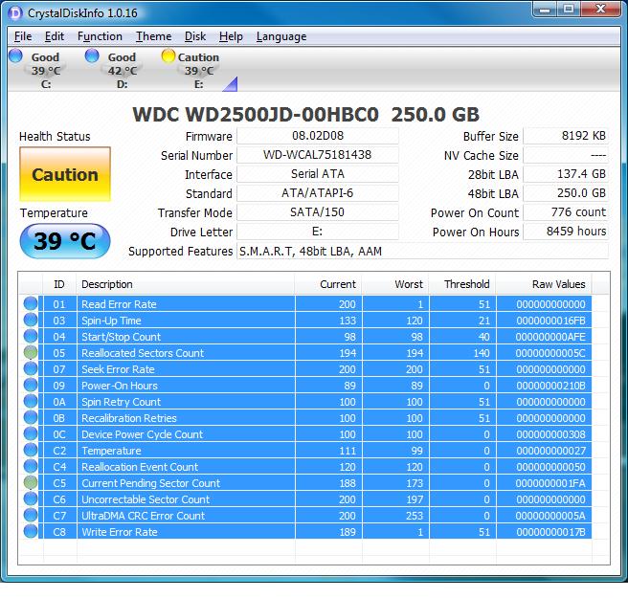Viewport: 628px width, 598px height.
Task: Click raw value 0000000001FA in C5 row
Action: point(550,483)
